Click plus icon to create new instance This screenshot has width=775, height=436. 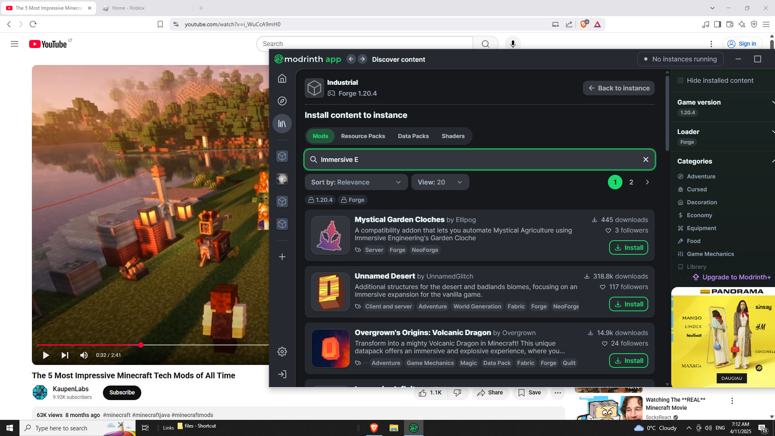(282, 257)
